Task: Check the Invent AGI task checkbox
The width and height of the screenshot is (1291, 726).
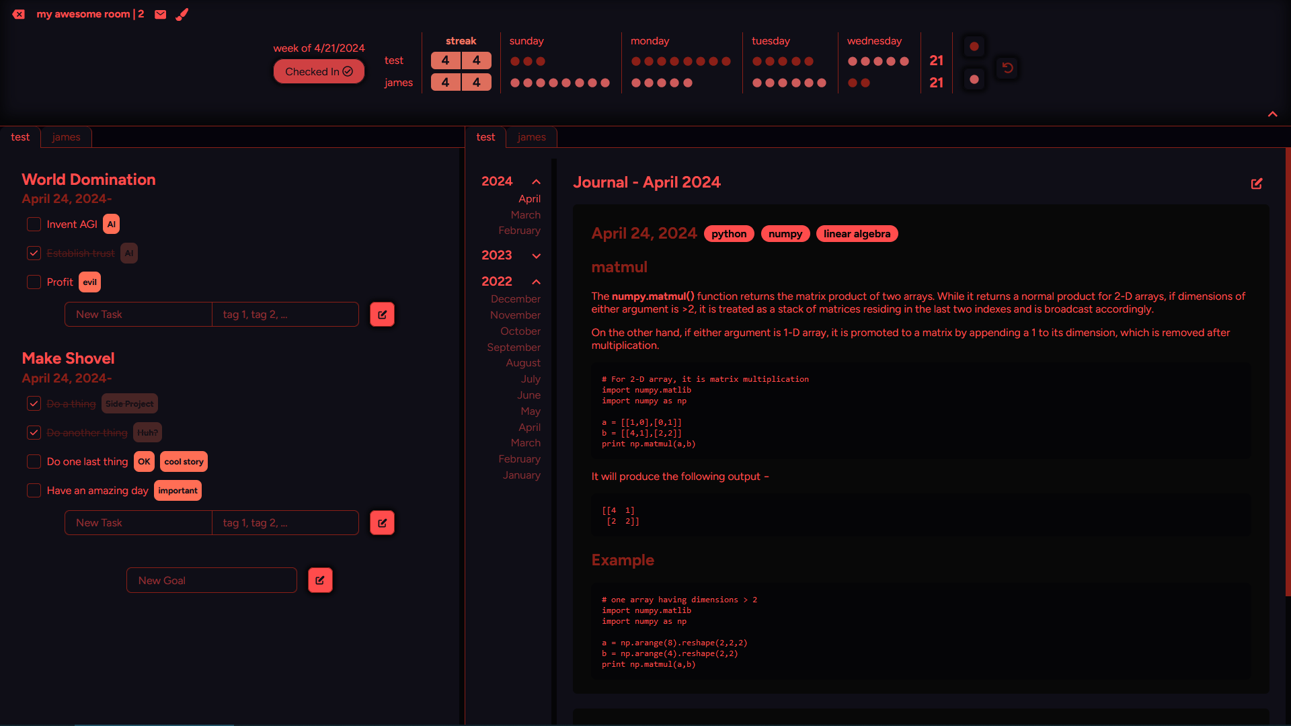Action: [x=34, y=225]
